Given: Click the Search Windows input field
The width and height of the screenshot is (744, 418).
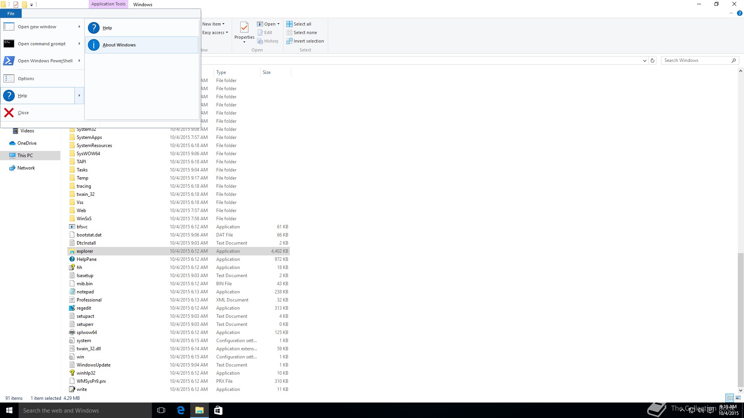Looking at the screenshot, I should (696, 60).
